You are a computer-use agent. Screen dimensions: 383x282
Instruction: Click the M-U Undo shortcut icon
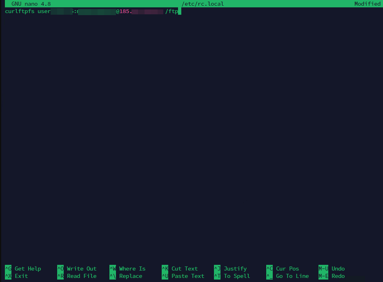(x=323, y=269)
